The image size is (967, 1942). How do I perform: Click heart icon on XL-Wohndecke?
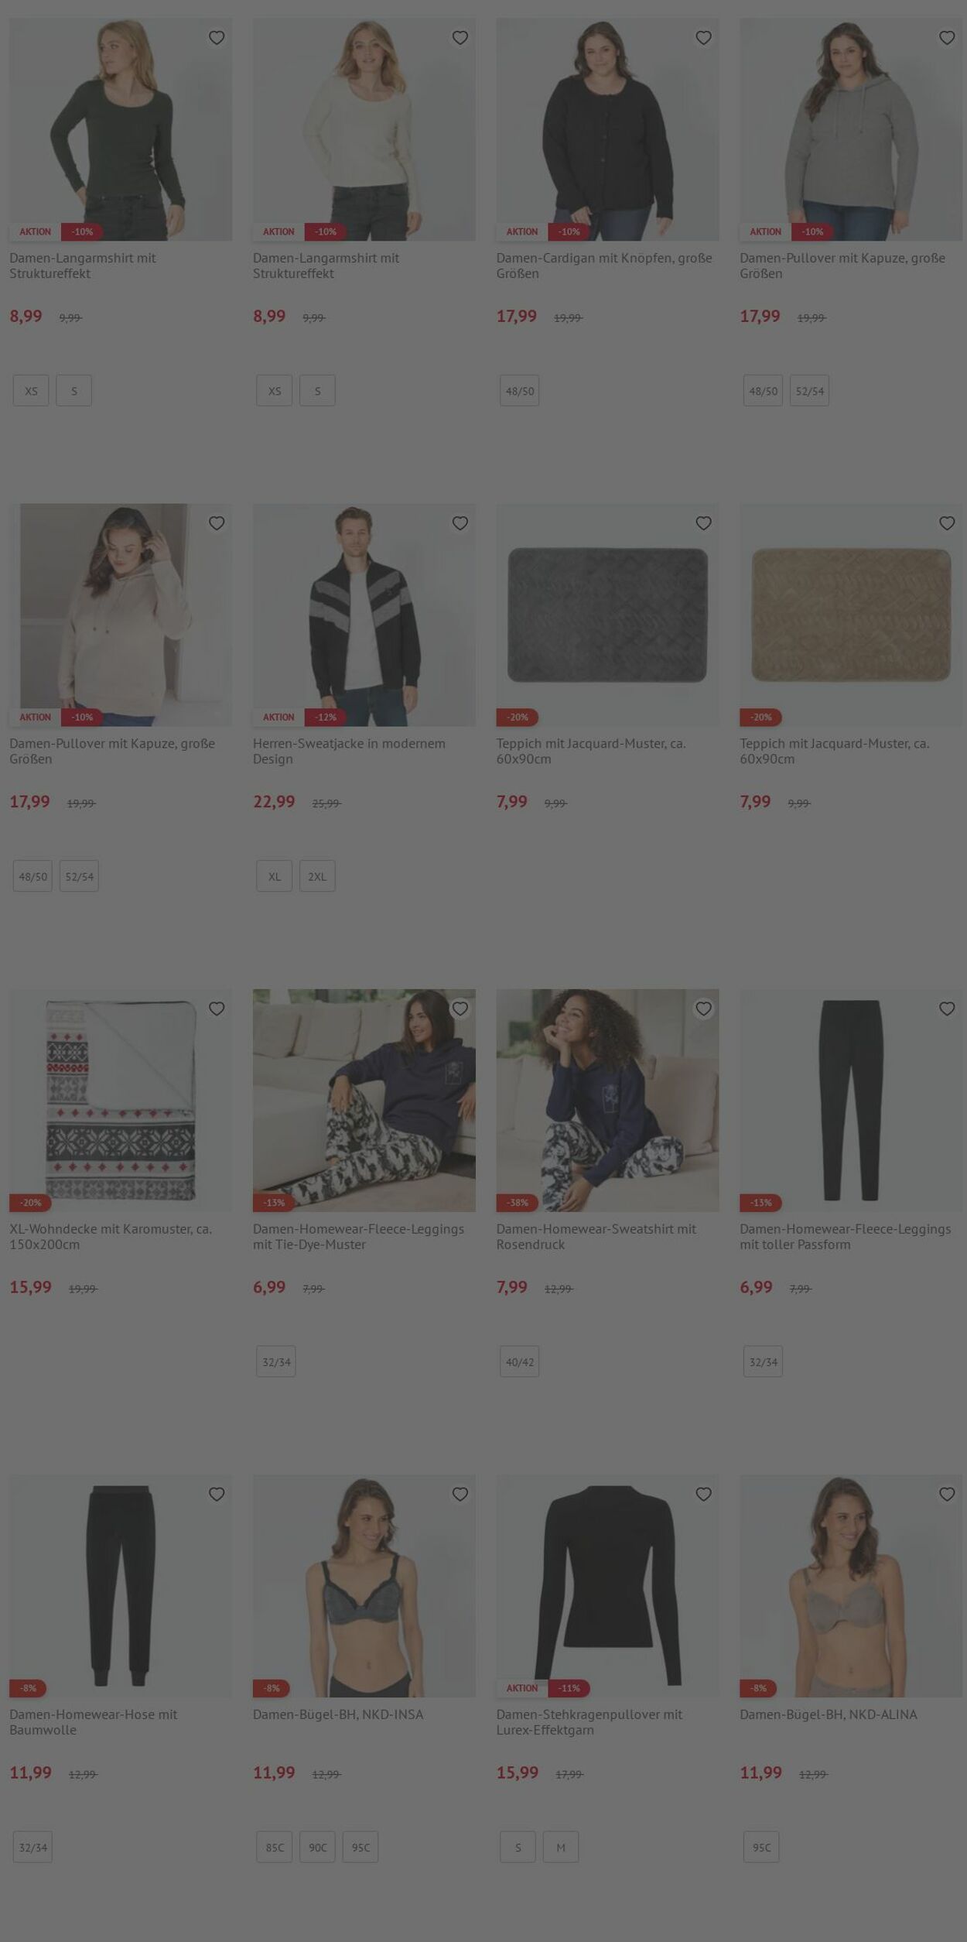[x=217, y=1009]
